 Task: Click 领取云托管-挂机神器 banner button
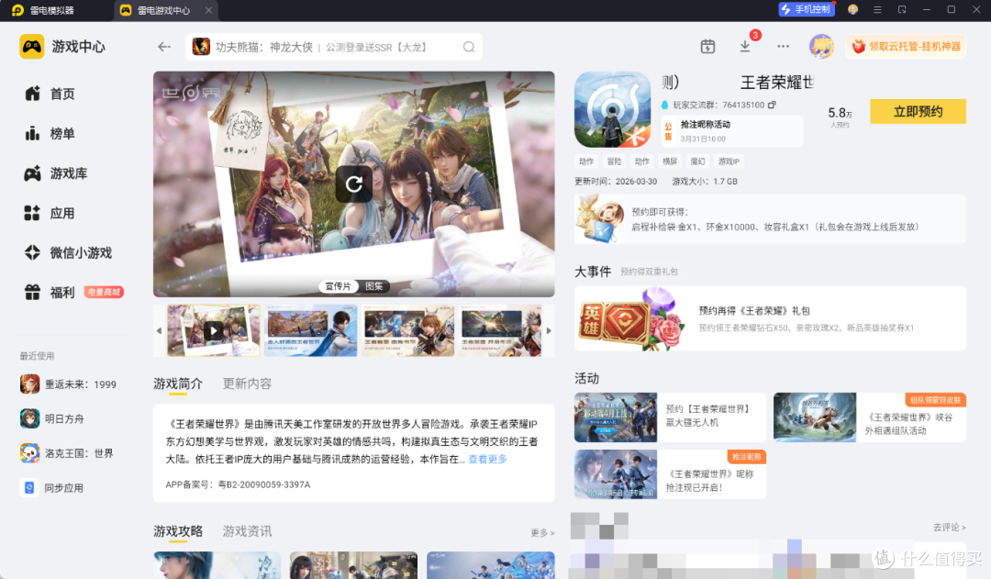[x=906, y=46]
